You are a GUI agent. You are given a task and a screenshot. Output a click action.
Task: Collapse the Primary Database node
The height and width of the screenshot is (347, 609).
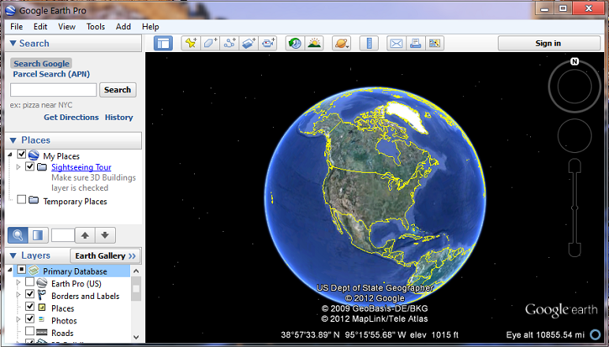(10, 270)
